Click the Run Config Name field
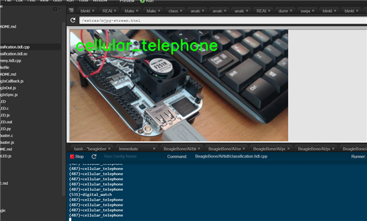 (x=120, y=156)
